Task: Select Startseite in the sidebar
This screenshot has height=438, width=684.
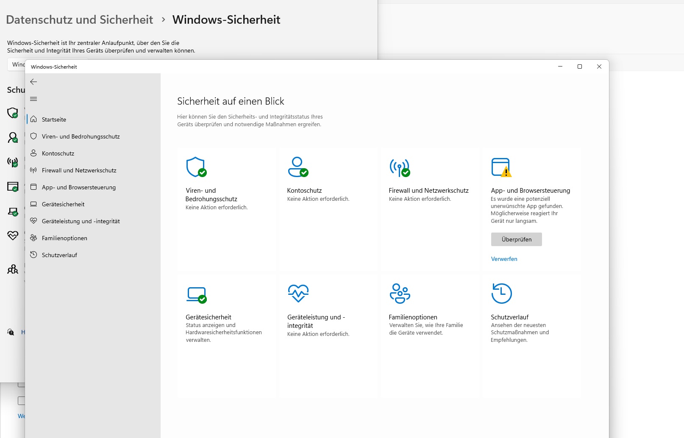Action: pos(54,119)
